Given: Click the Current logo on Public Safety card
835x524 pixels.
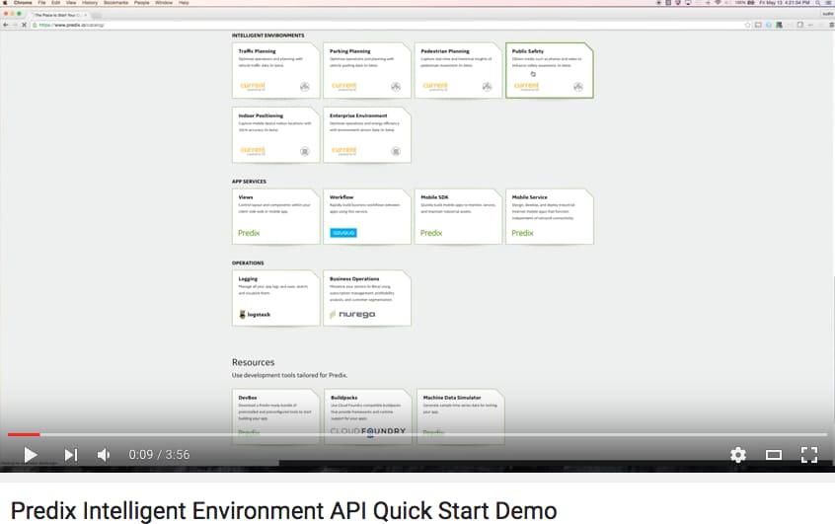Looking at the screenshot, I should click(526, 86).
